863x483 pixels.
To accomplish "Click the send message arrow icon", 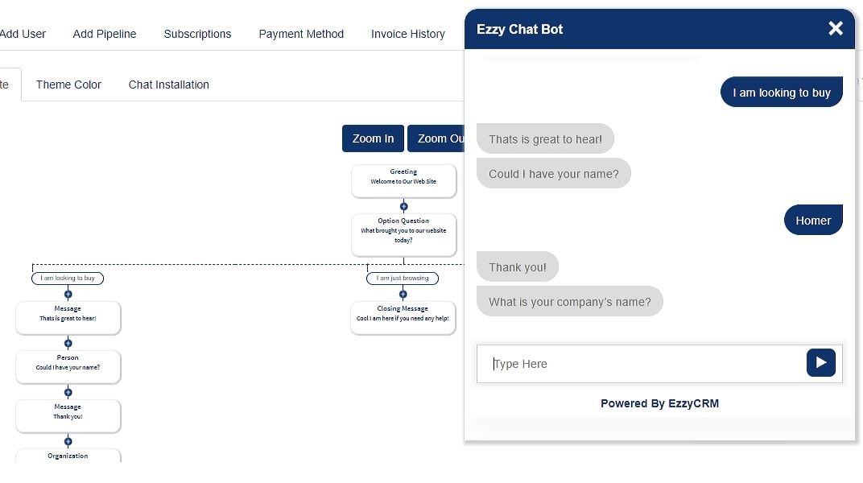I will (821, 362).
